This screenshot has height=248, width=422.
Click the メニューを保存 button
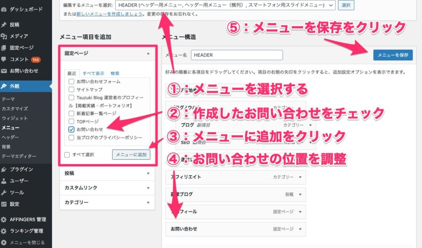point(393,55)
